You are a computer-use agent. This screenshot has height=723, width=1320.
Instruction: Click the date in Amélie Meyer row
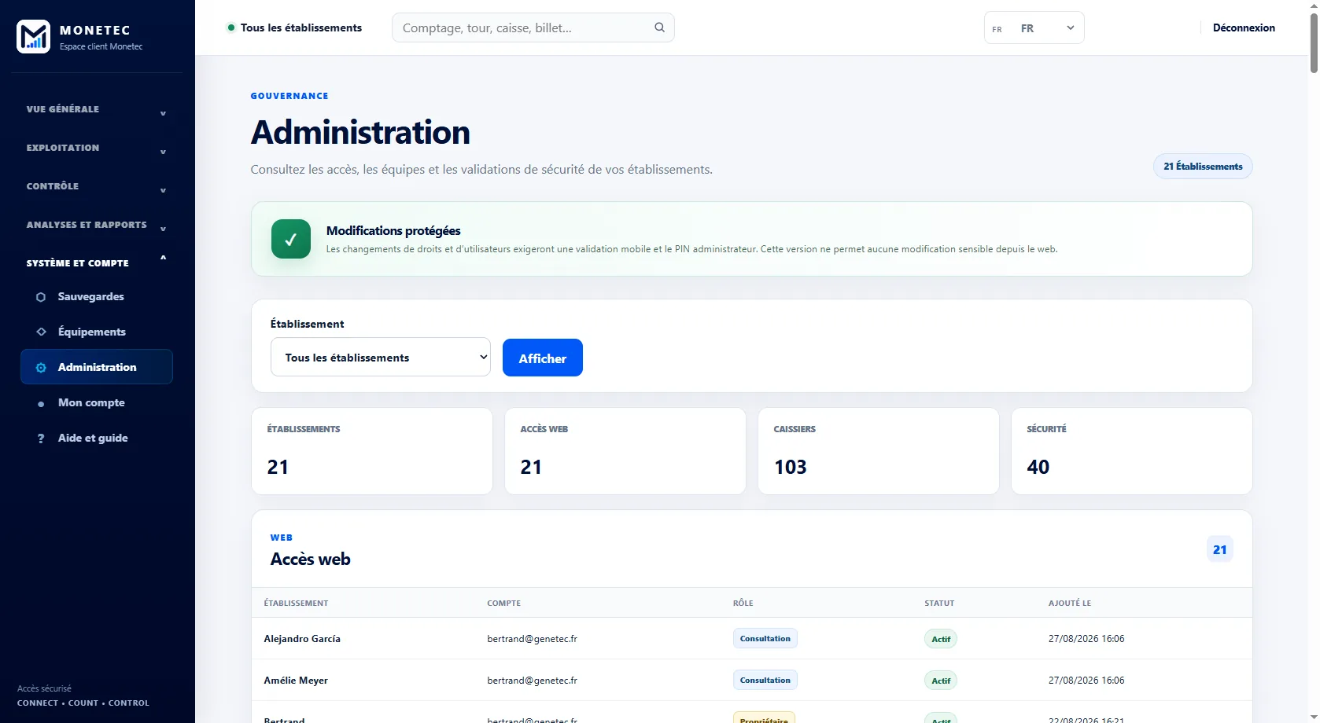click(1086, 681)
